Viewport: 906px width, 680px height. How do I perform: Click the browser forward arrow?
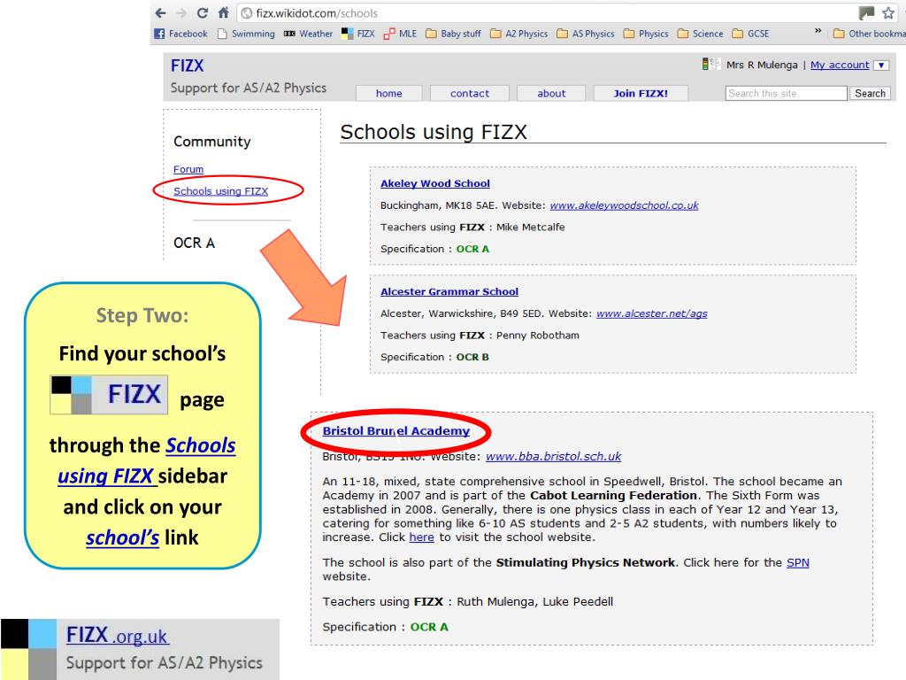181,12
